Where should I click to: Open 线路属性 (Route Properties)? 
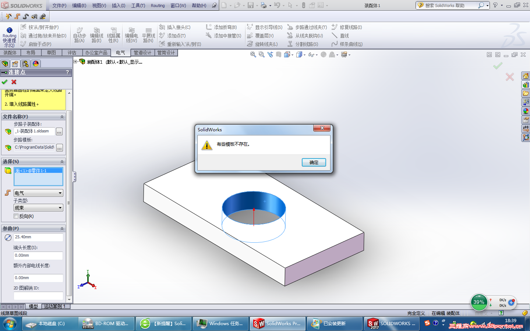click(x=113, y=35)
